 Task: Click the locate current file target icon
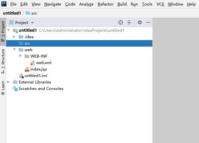click(x=121, y=22)
